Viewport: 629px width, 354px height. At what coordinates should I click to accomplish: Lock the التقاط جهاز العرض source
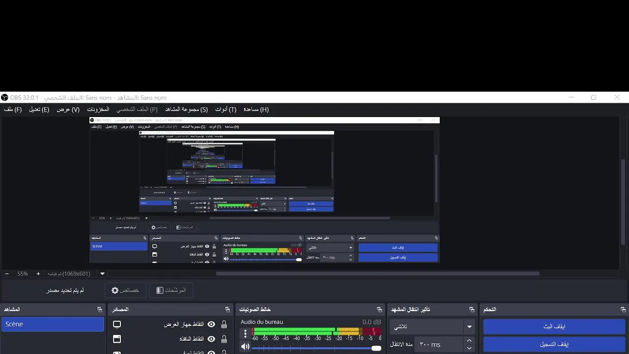click(x=224, y=324)
